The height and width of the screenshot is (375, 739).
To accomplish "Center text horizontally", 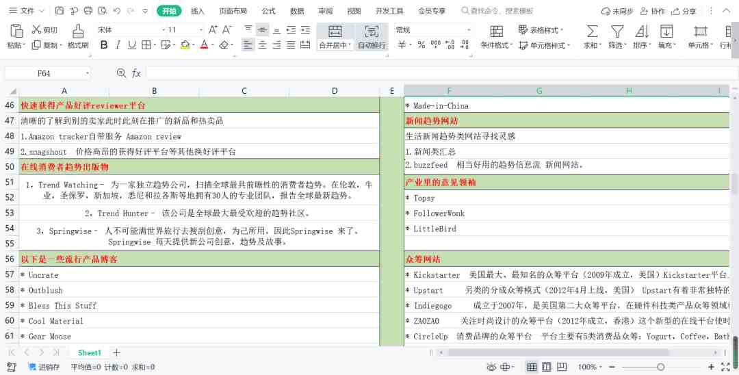I will (x=263, y=44).
